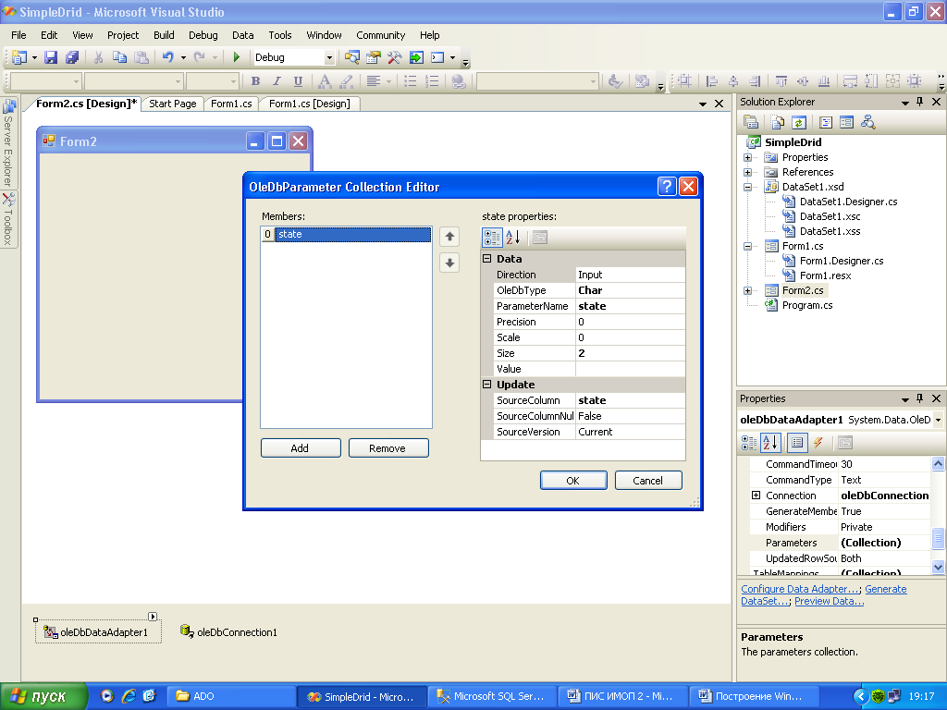The height and width of the screenshot is (710, 947).
Task: Click the Undo arrow icon
Action: coord(168,57)
